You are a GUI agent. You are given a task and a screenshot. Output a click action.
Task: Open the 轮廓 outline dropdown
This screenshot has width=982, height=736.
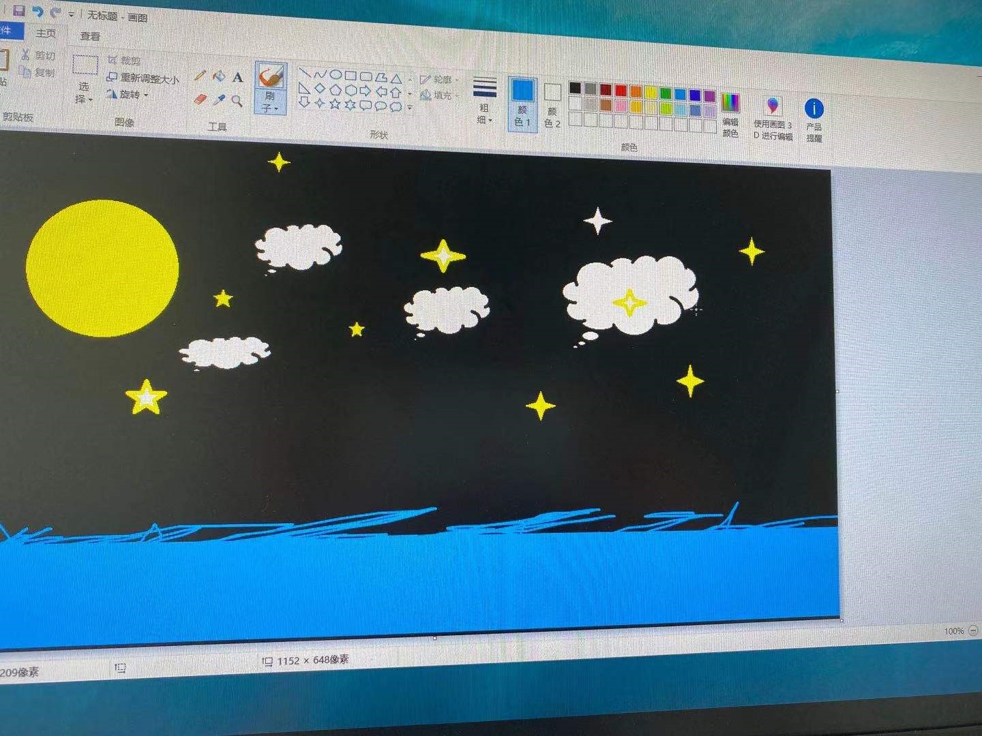(x=438, y=80)
